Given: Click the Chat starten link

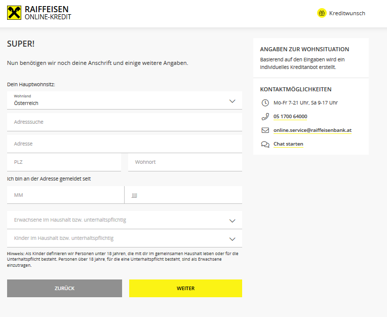Looking at the screenshot, I should pos(288,144).
